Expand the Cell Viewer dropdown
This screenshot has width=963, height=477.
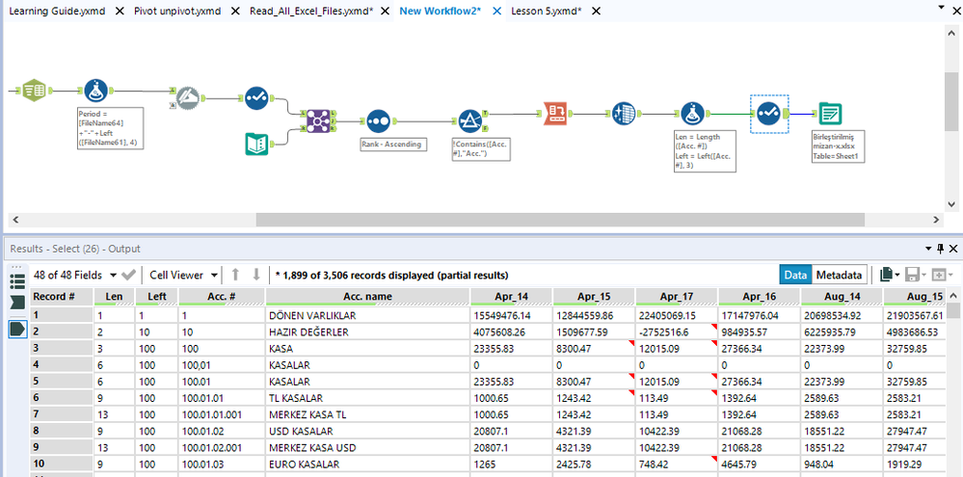tap(184, 275)
